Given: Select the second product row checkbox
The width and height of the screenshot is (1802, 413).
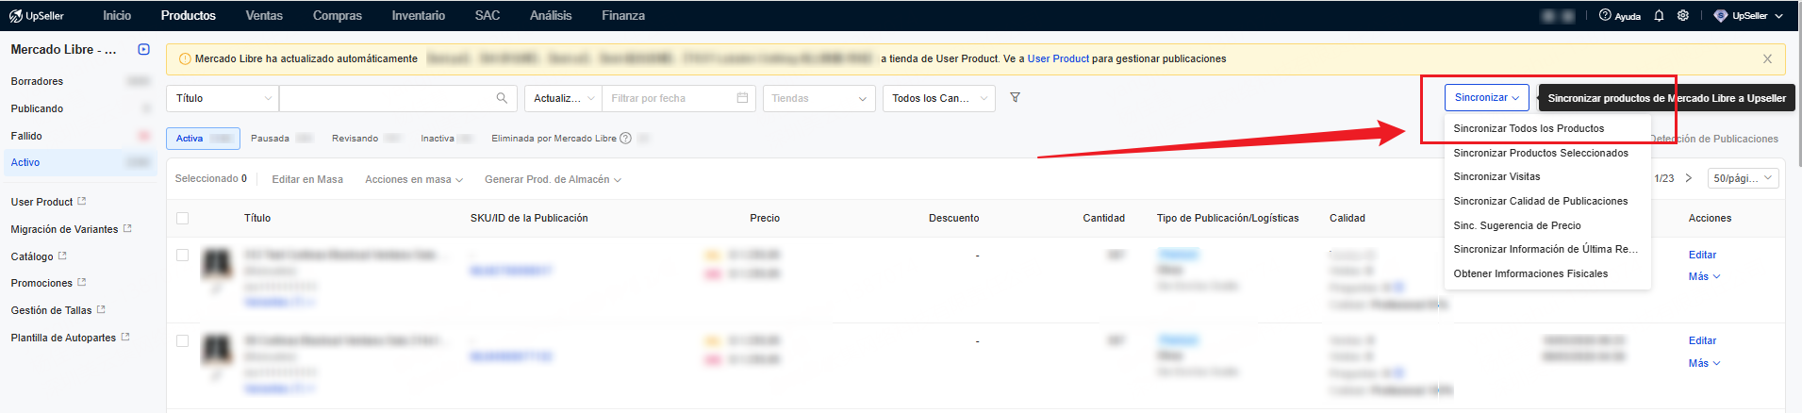Looking at the screenshot, I should (x=182, y=340).
